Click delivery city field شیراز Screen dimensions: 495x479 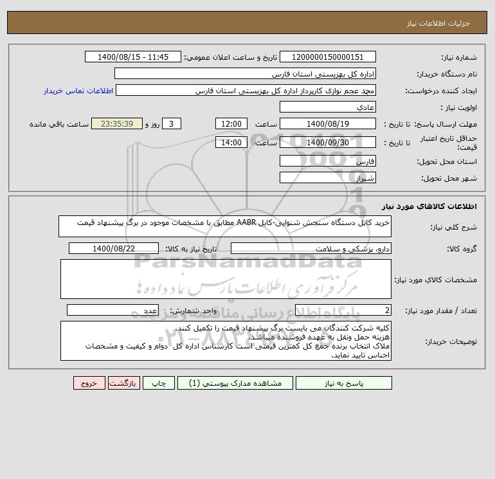point(328,177)
